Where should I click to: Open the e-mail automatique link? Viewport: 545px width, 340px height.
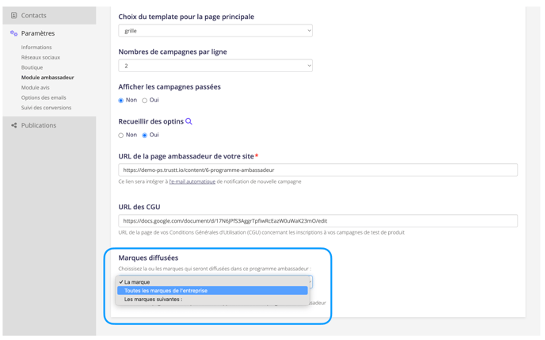[192, 181]
